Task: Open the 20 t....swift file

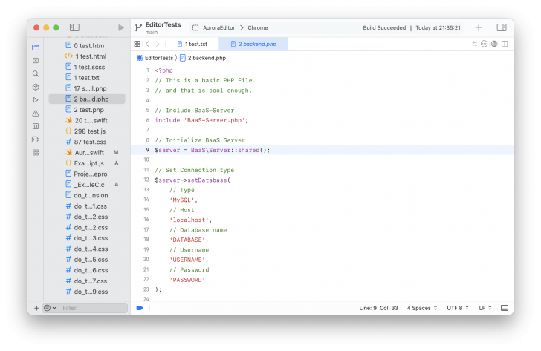Action: click(87, 120)
